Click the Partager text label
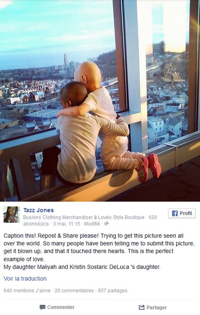This screenshot has width=200, height=315. (157, 307)
